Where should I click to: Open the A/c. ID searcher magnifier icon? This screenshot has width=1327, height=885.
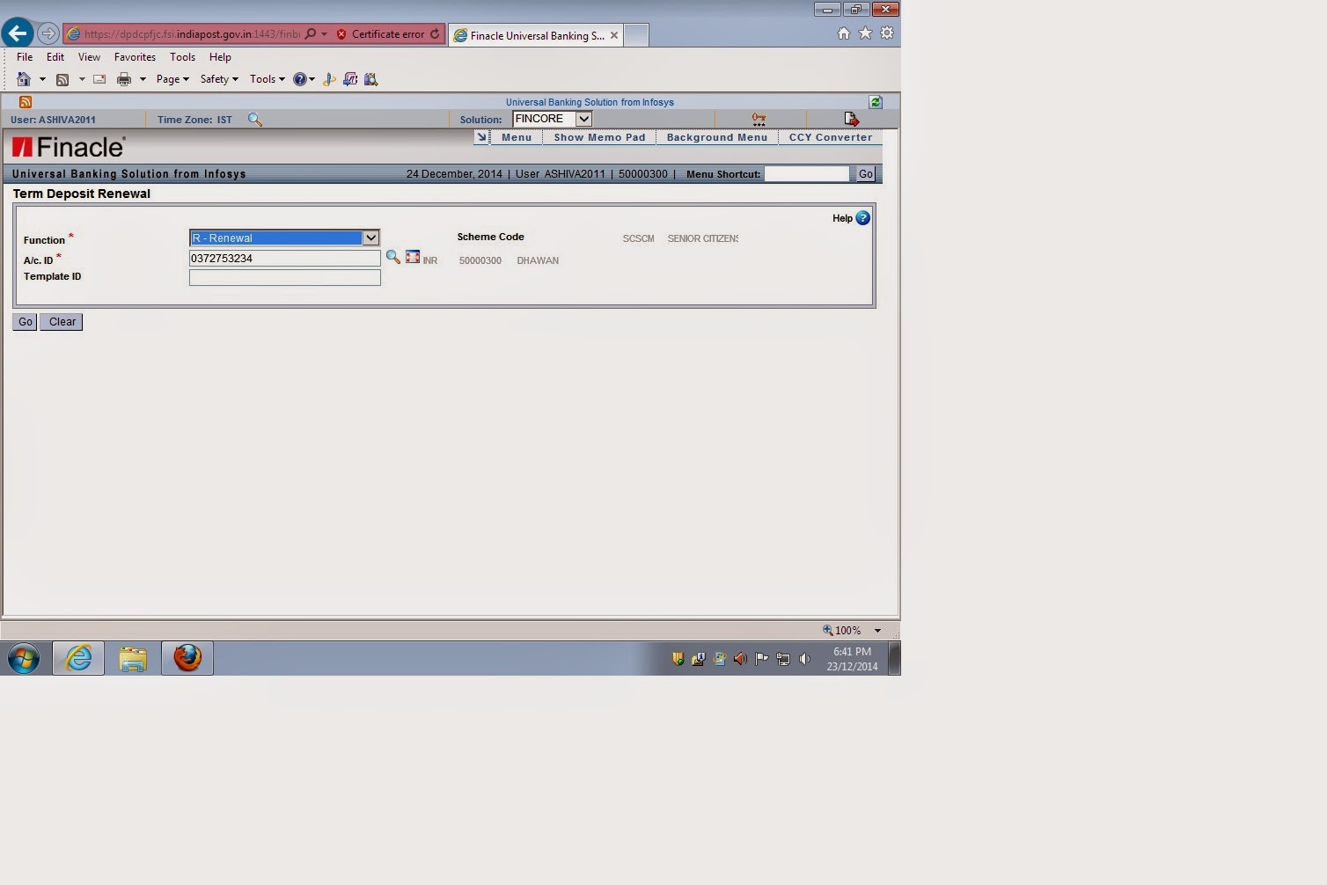[392, 257]
